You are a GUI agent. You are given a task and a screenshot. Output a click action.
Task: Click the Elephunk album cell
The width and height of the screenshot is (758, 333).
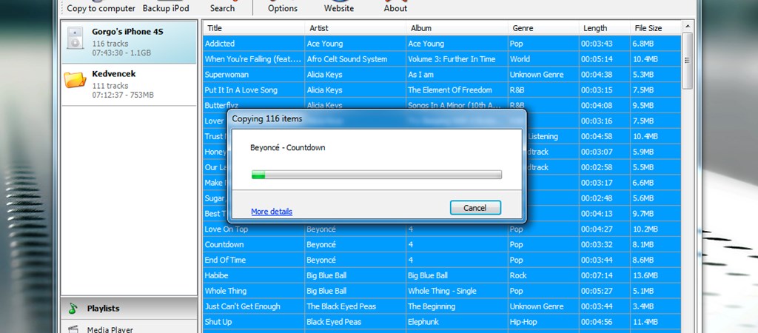(457, 322)
